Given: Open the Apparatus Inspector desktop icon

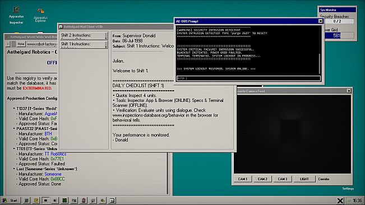Looking at the screenshot, I should pyautogui.click(x=16, y=15).
